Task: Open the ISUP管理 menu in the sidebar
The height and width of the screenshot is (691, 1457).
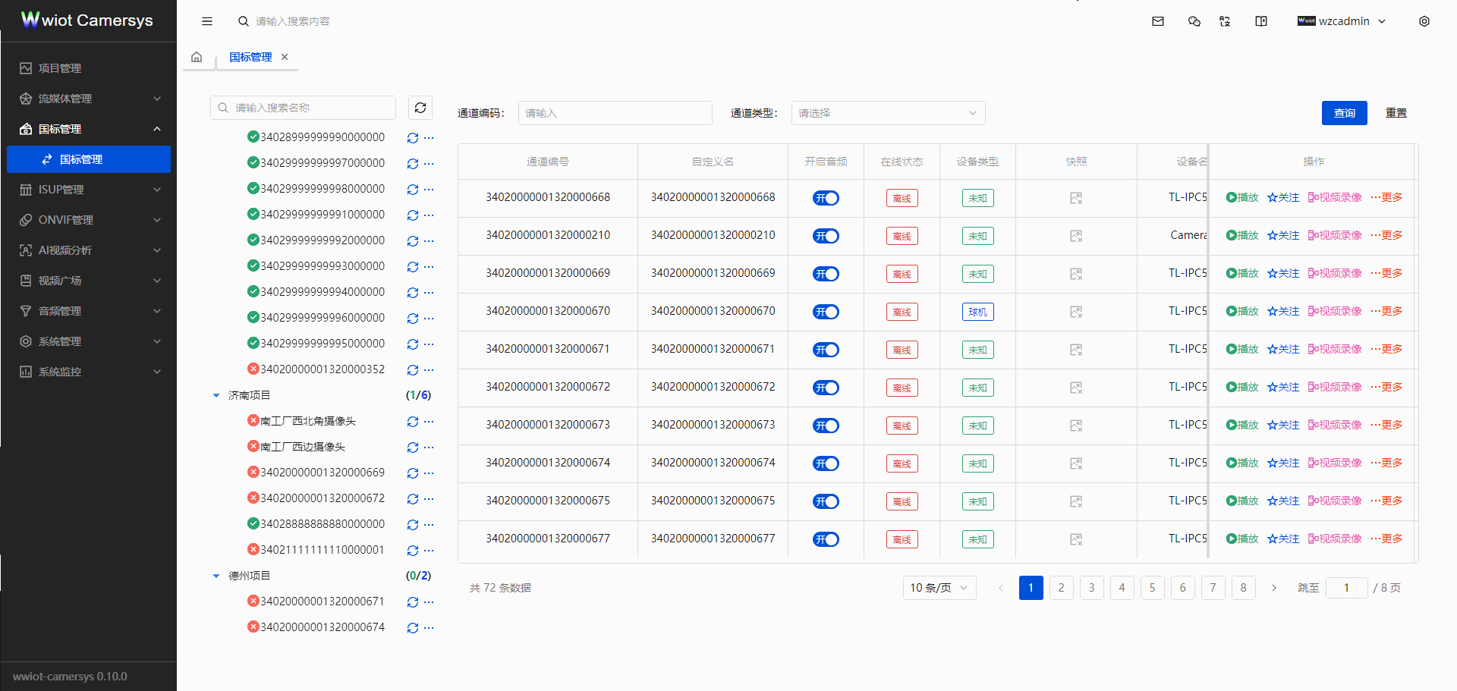Action: (89, 189)
